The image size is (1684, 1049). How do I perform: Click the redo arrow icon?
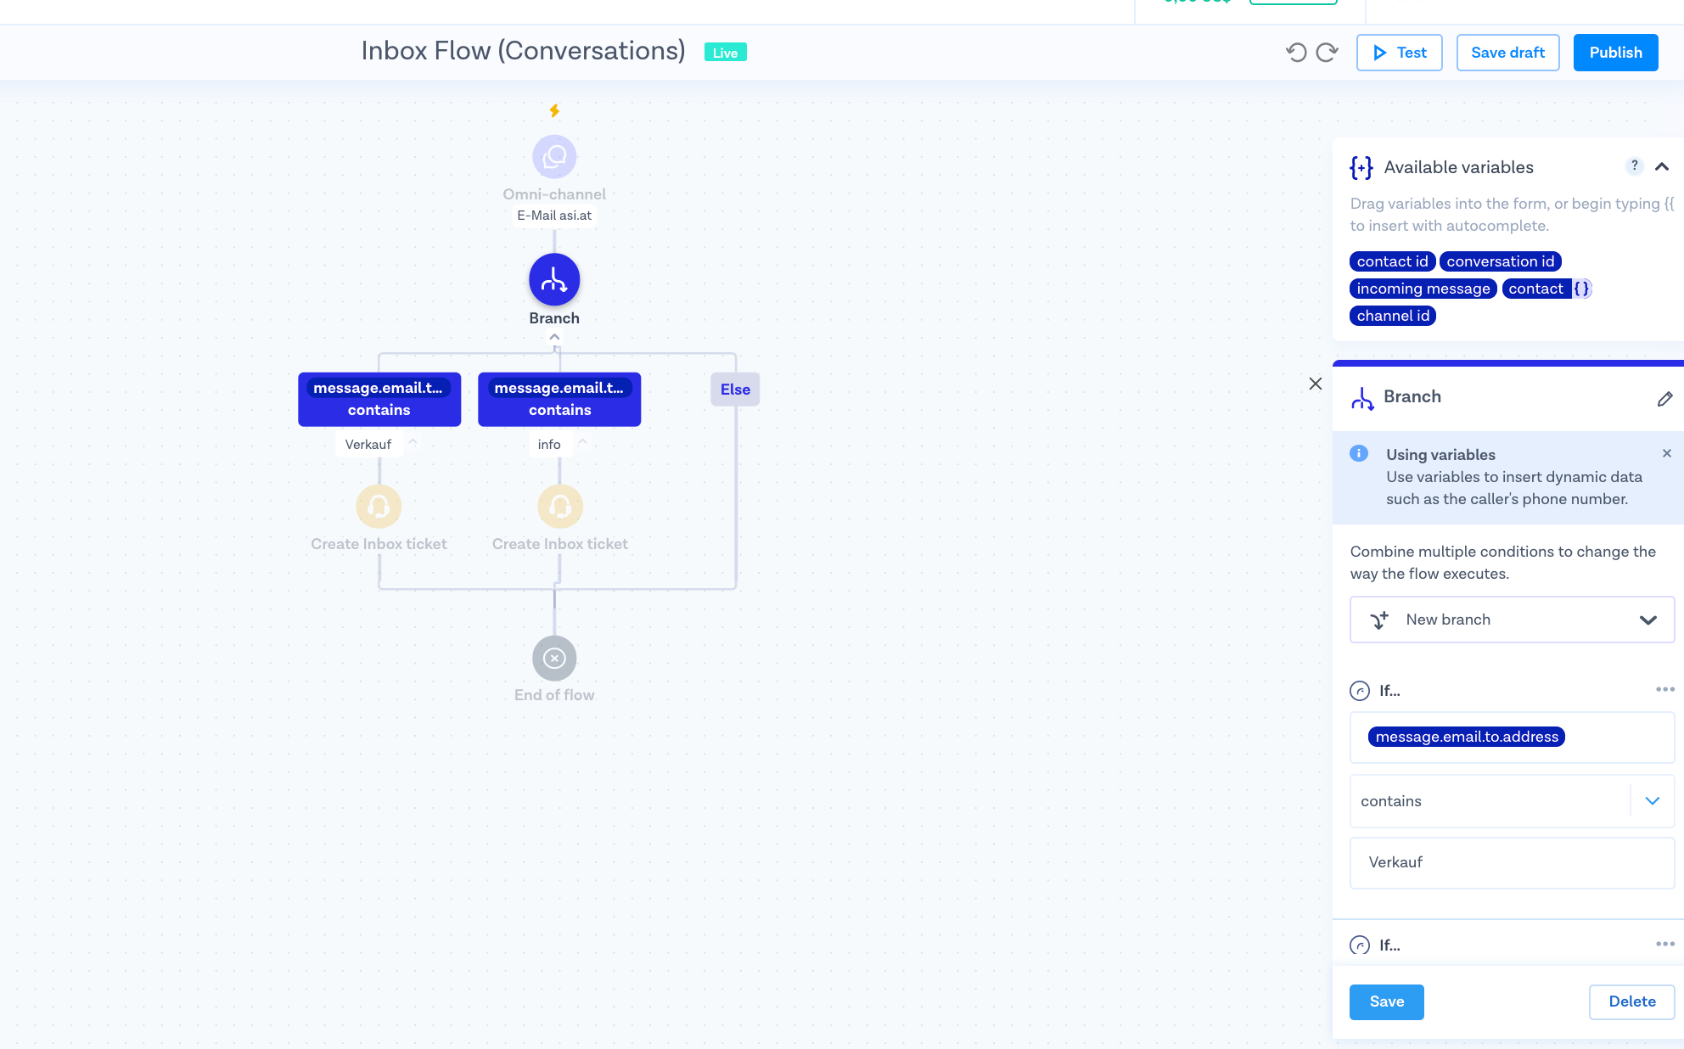(x=1327, y=53)
